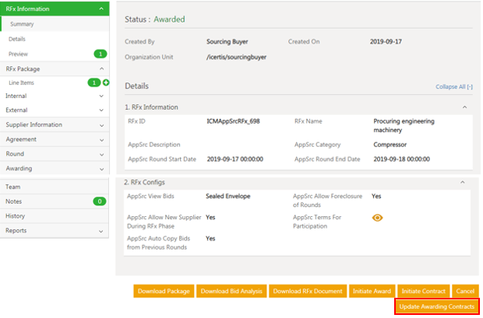Open the Preview count badge showing 1

(x=100, y=54)
